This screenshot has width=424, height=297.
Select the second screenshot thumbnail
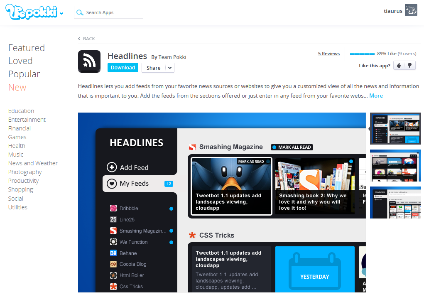click(x=395, y=166)
